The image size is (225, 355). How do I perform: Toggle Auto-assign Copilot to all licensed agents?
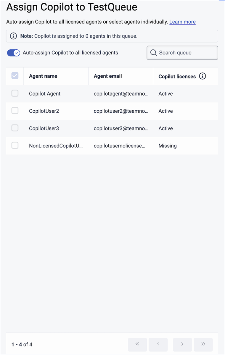(14, 53)
